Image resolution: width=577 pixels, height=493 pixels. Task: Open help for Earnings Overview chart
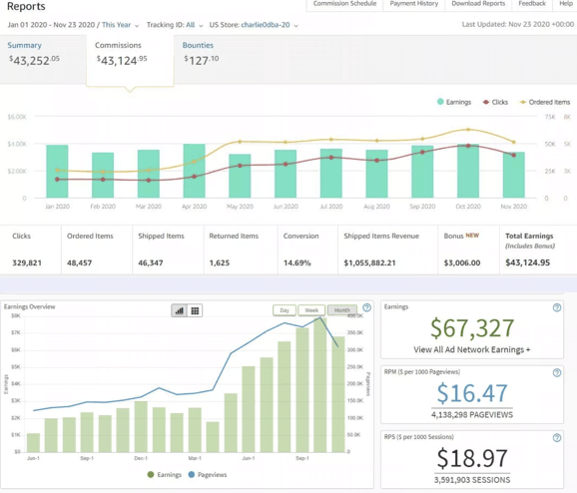pos(367,307)
